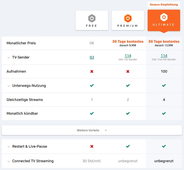Click Ultimate '30 Tage kostenlos' offer
184x170 pixels.
[x=164, y=42]
